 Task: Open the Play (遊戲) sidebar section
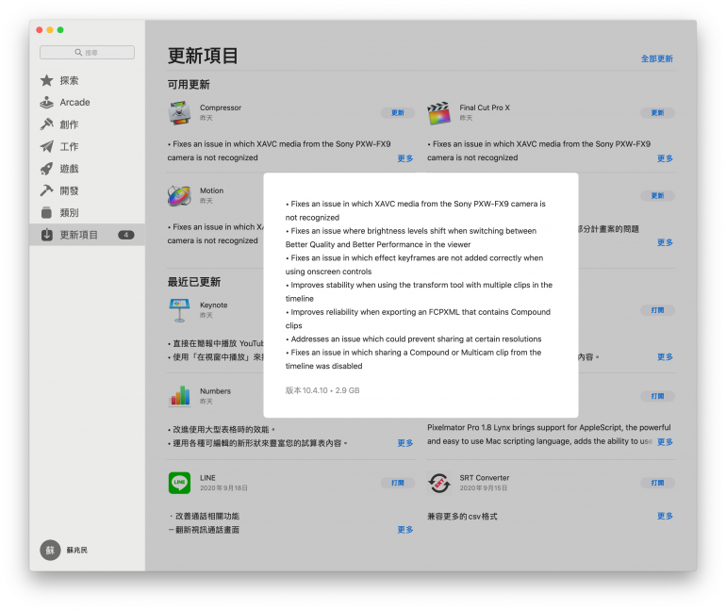(87, 169)
